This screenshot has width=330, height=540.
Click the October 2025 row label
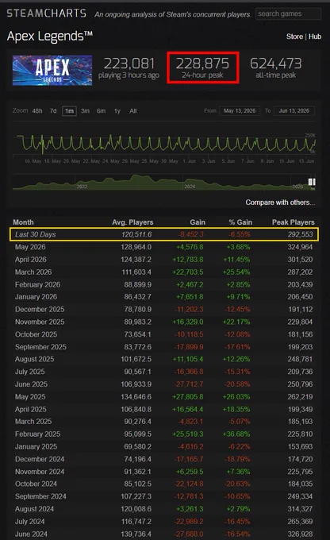[36, 334]
